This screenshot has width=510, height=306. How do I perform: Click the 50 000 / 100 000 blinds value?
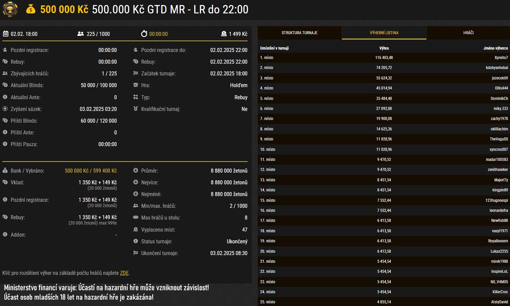(99, 85)
